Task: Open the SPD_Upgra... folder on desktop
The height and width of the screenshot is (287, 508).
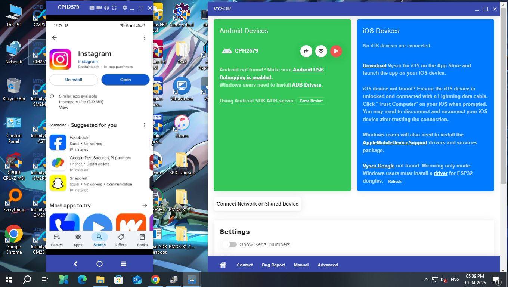Action: tap(182, 164)
